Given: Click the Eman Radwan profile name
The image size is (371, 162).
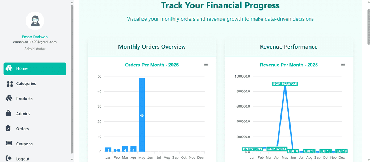Looking at the screenshot, I should pos(35,37).
